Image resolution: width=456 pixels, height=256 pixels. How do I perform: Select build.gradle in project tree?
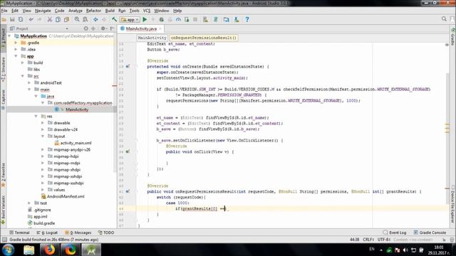[x=44, y=223]
